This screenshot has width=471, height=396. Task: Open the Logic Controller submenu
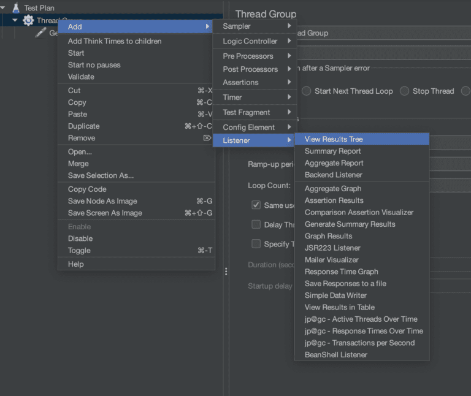(255, 41)
